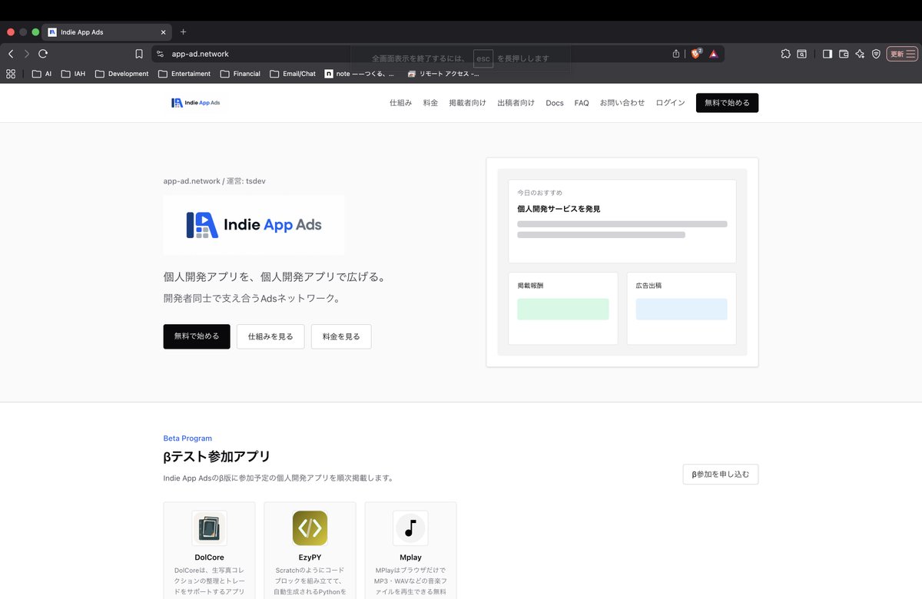Image resolution: width=922 pixels, height=599 pixels.
Task: Click the 仕組みを見る button
Action: [x=270, y=336]
